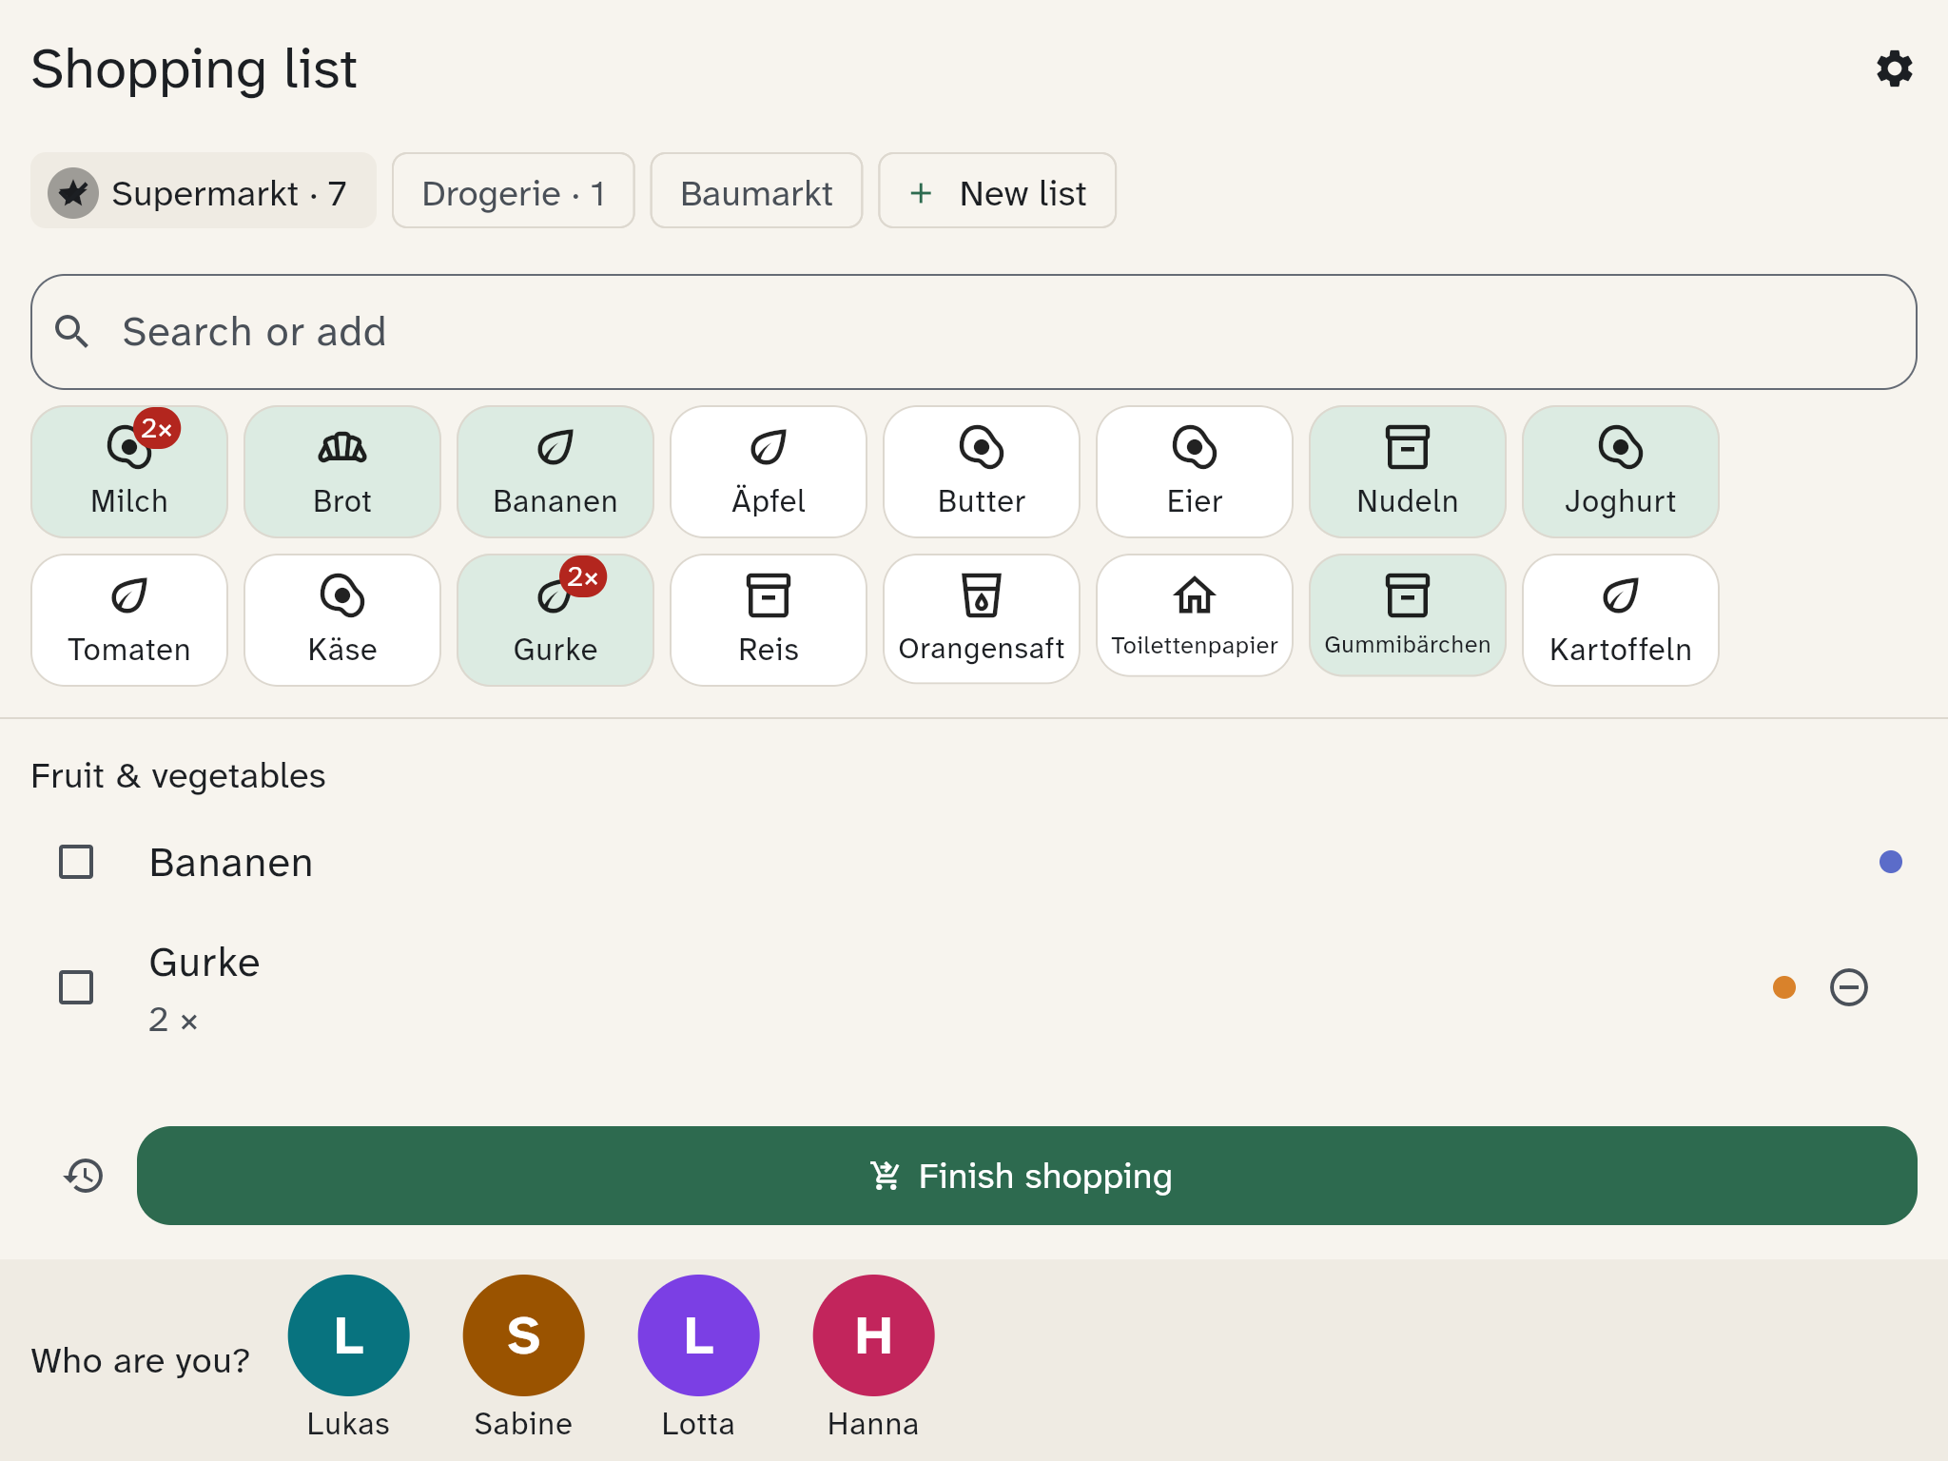Open shopping history clock icon
The width and height of the screenshot is (1948, 1461).
[84, 1176]
